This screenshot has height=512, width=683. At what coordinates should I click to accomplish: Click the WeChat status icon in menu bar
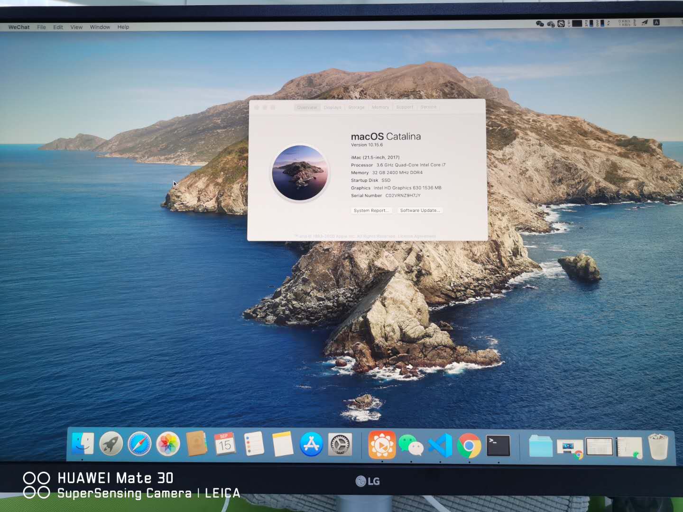tap(540, 23)
